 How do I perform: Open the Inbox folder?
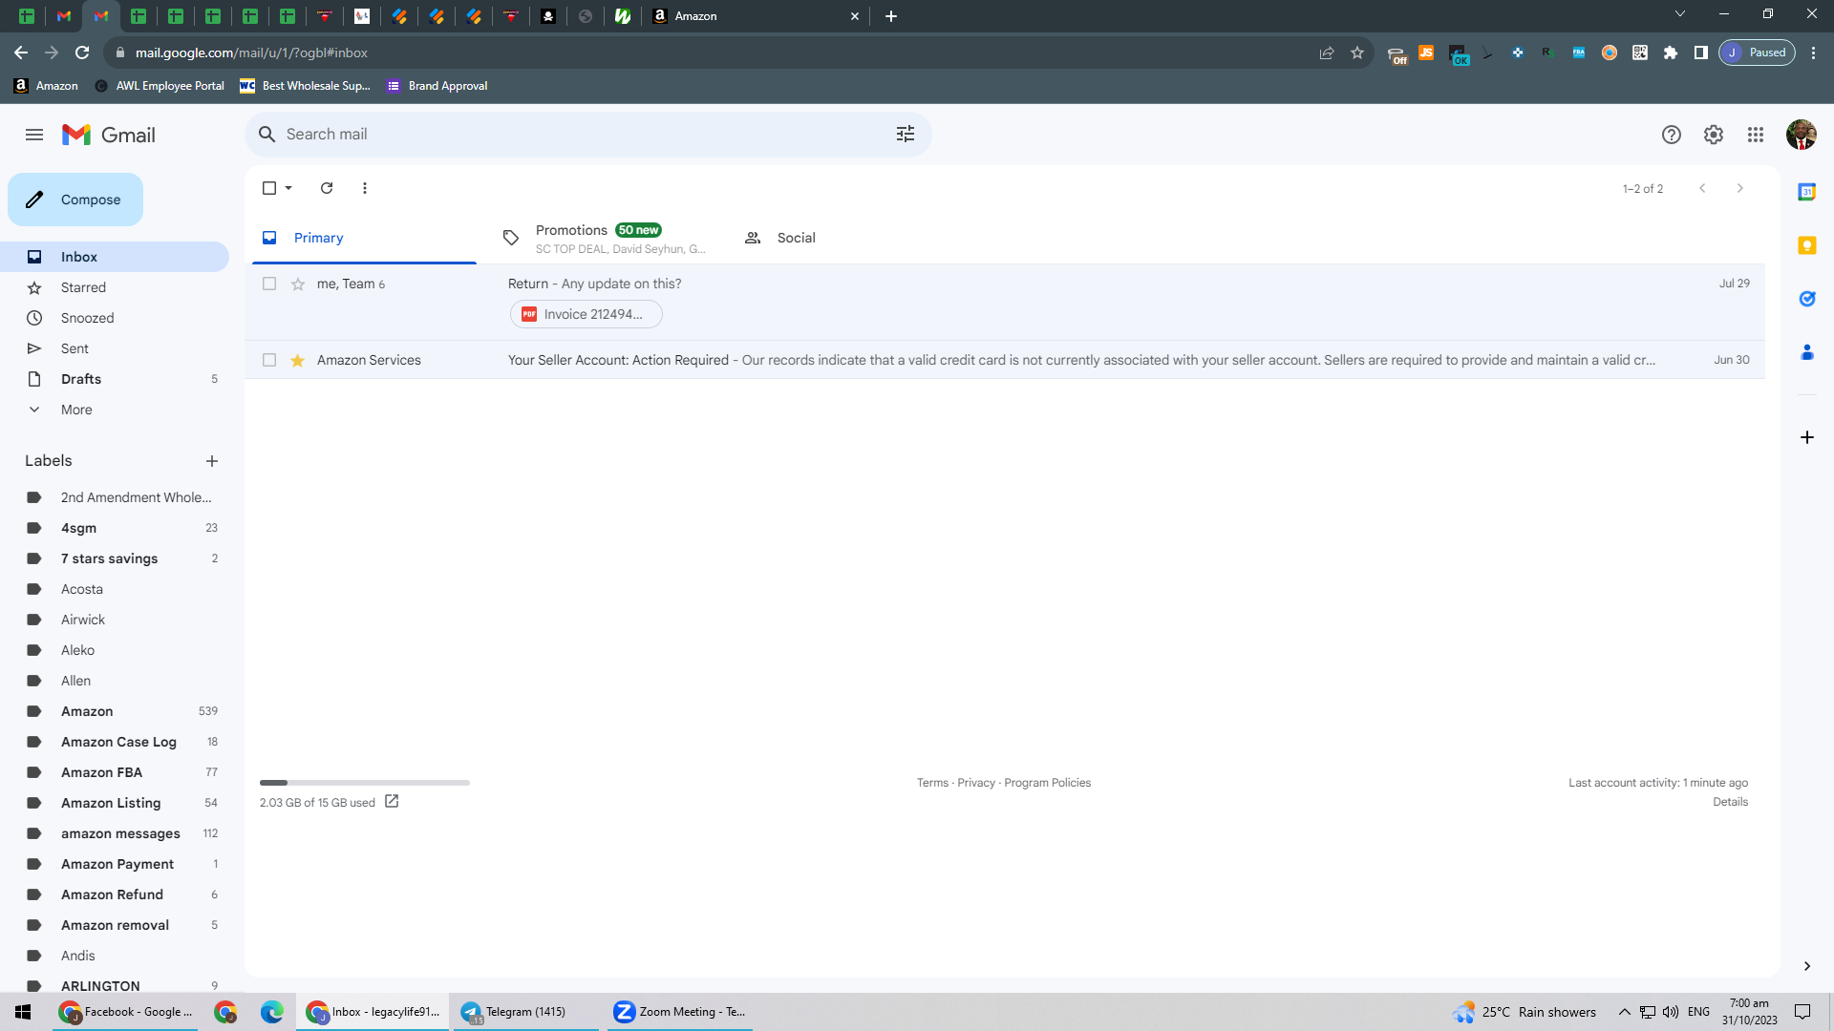(115, 257)
